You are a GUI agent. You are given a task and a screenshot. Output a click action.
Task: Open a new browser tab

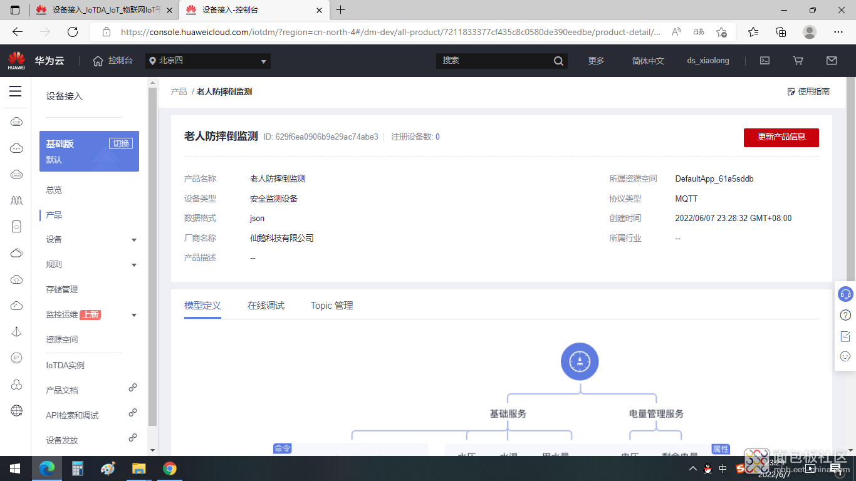tap(340, 10)
